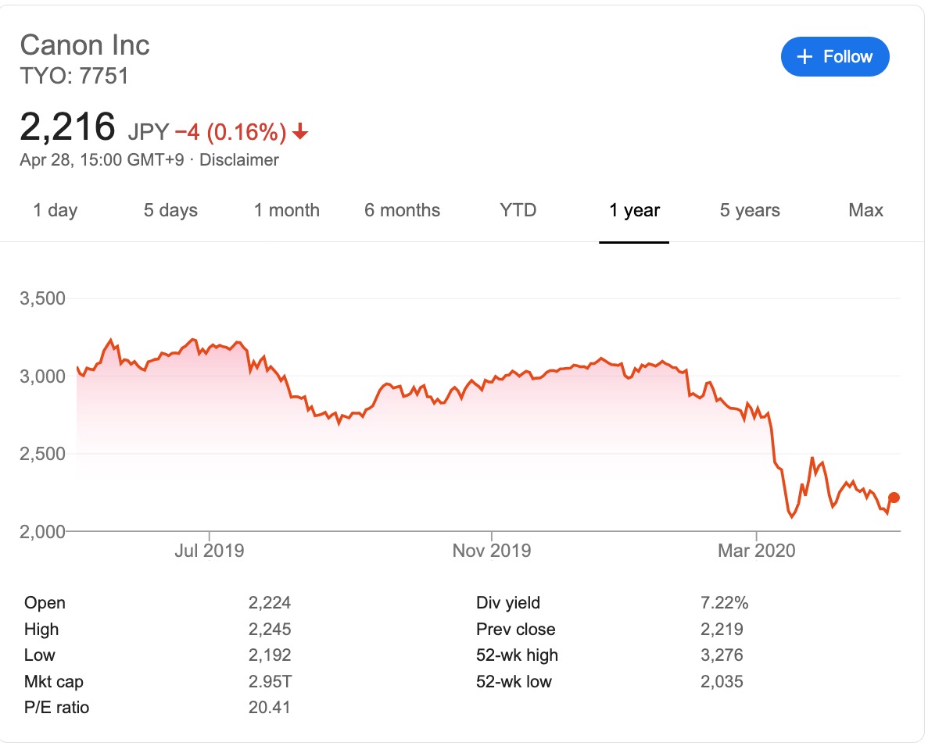Click the Canon Inc company title
Viewport: 946px width, 753px height.
[84, 45]
